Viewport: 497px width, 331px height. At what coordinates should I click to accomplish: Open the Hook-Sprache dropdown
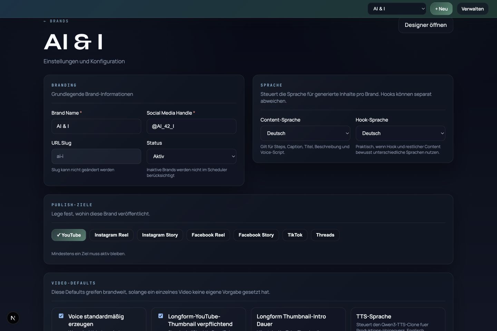(400, 133)
